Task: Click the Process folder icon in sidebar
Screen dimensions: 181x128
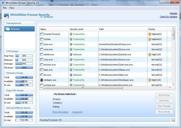Action: [x=8, y=29]
